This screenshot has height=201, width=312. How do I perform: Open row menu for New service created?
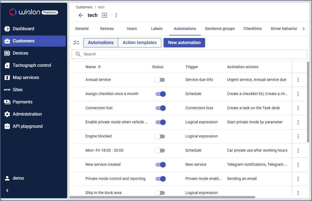pyautogui.click(x=298, y=164)
